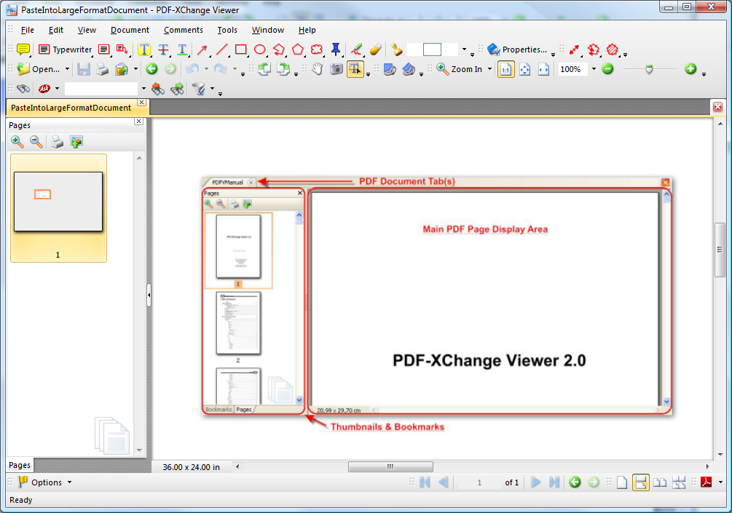
Task: Select the Hand tool
Action: pyautogui.click(x=318, y=69)
